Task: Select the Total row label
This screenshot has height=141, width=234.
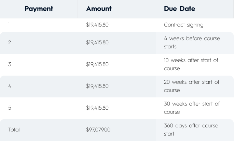Action: [14, 130]
